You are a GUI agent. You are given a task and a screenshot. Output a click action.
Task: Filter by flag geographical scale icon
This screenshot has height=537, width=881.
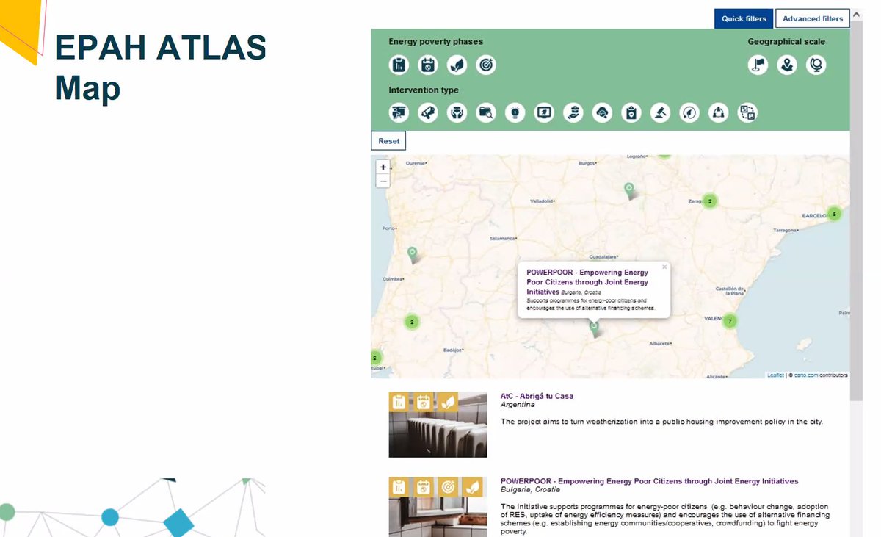758,65
